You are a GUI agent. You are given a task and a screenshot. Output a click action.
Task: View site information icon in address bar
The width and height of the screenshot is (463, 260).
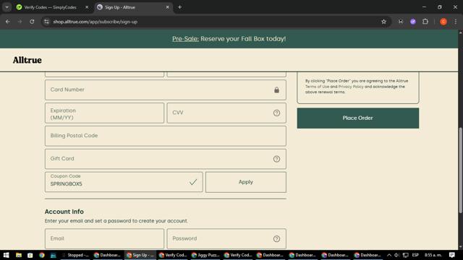click(46, 22)
